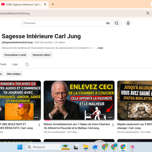Image resolution: width=152 pixels, height=152 pixels.
Task: Open the Enlevez ceci de la chambre thumbnail
Action: coord(79,100)
